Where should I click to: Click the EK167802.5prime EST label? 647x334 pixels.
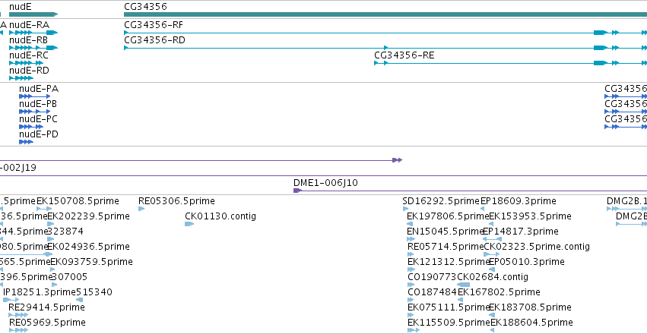click(499, 292)
